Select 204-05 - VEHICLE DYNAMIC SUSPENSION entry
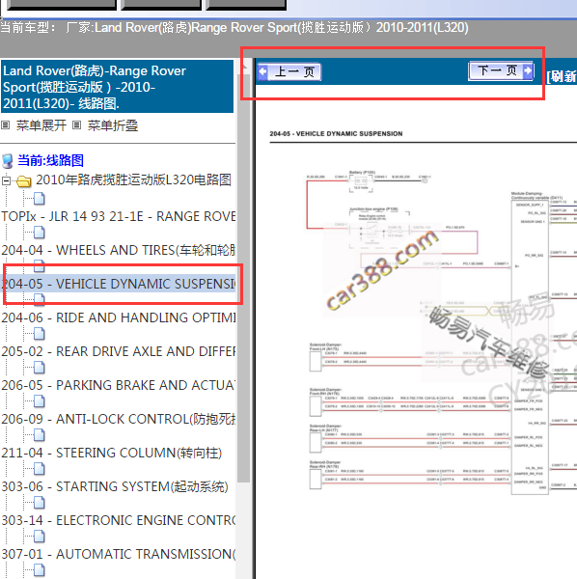Screen dimensions: 577x579 point(118,284)
